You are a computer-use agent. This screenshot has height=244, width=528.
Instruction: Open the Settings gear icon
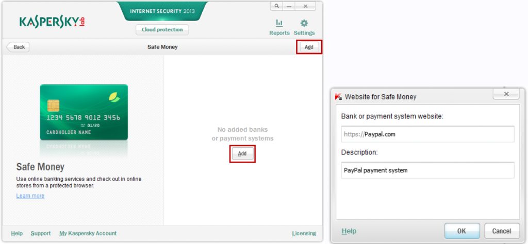coord(304,23)
